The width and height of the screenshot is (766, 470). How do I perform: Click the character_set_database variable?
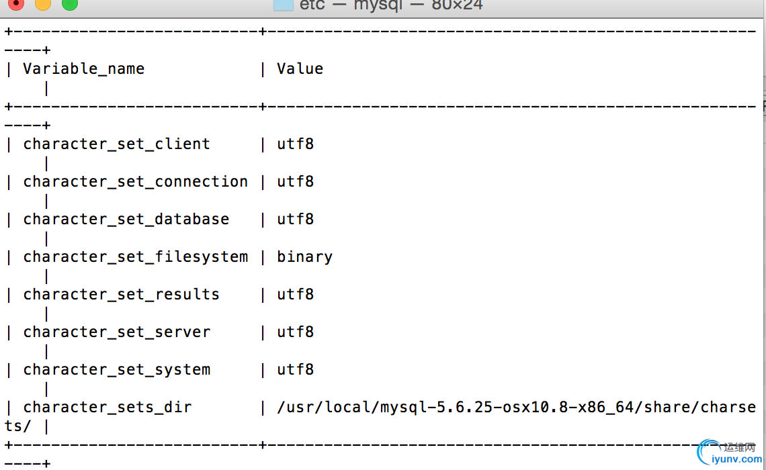click(x=126, y=219)
